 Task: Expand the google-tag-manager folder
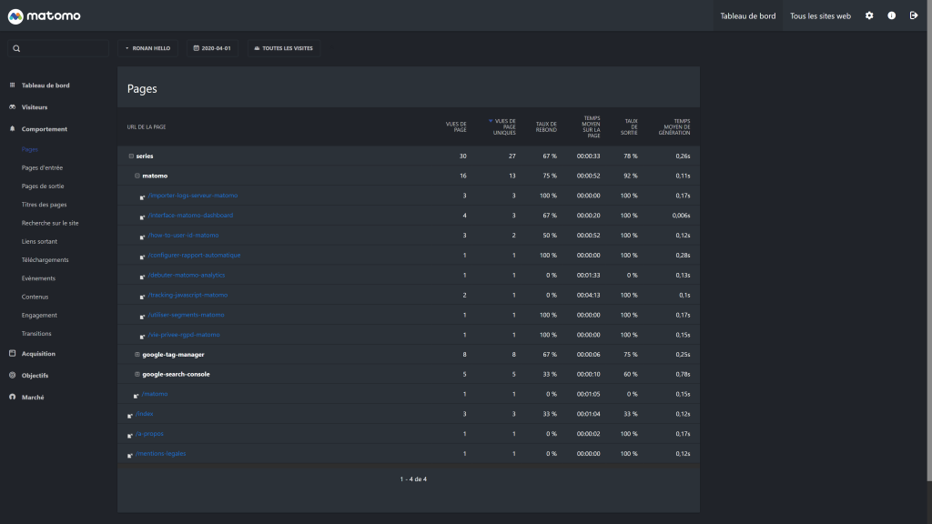[137, 355]
